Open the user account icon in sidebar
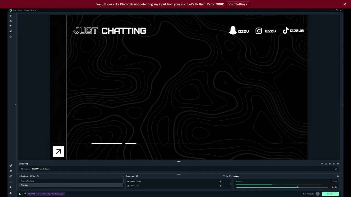 tap(11, 193)
